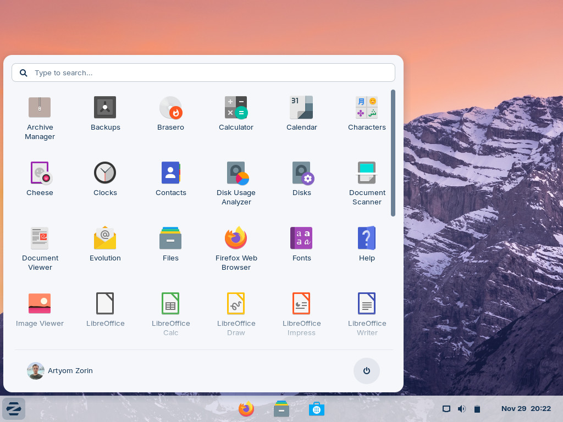Click the volume icon in the system tray

coord(461,409)
